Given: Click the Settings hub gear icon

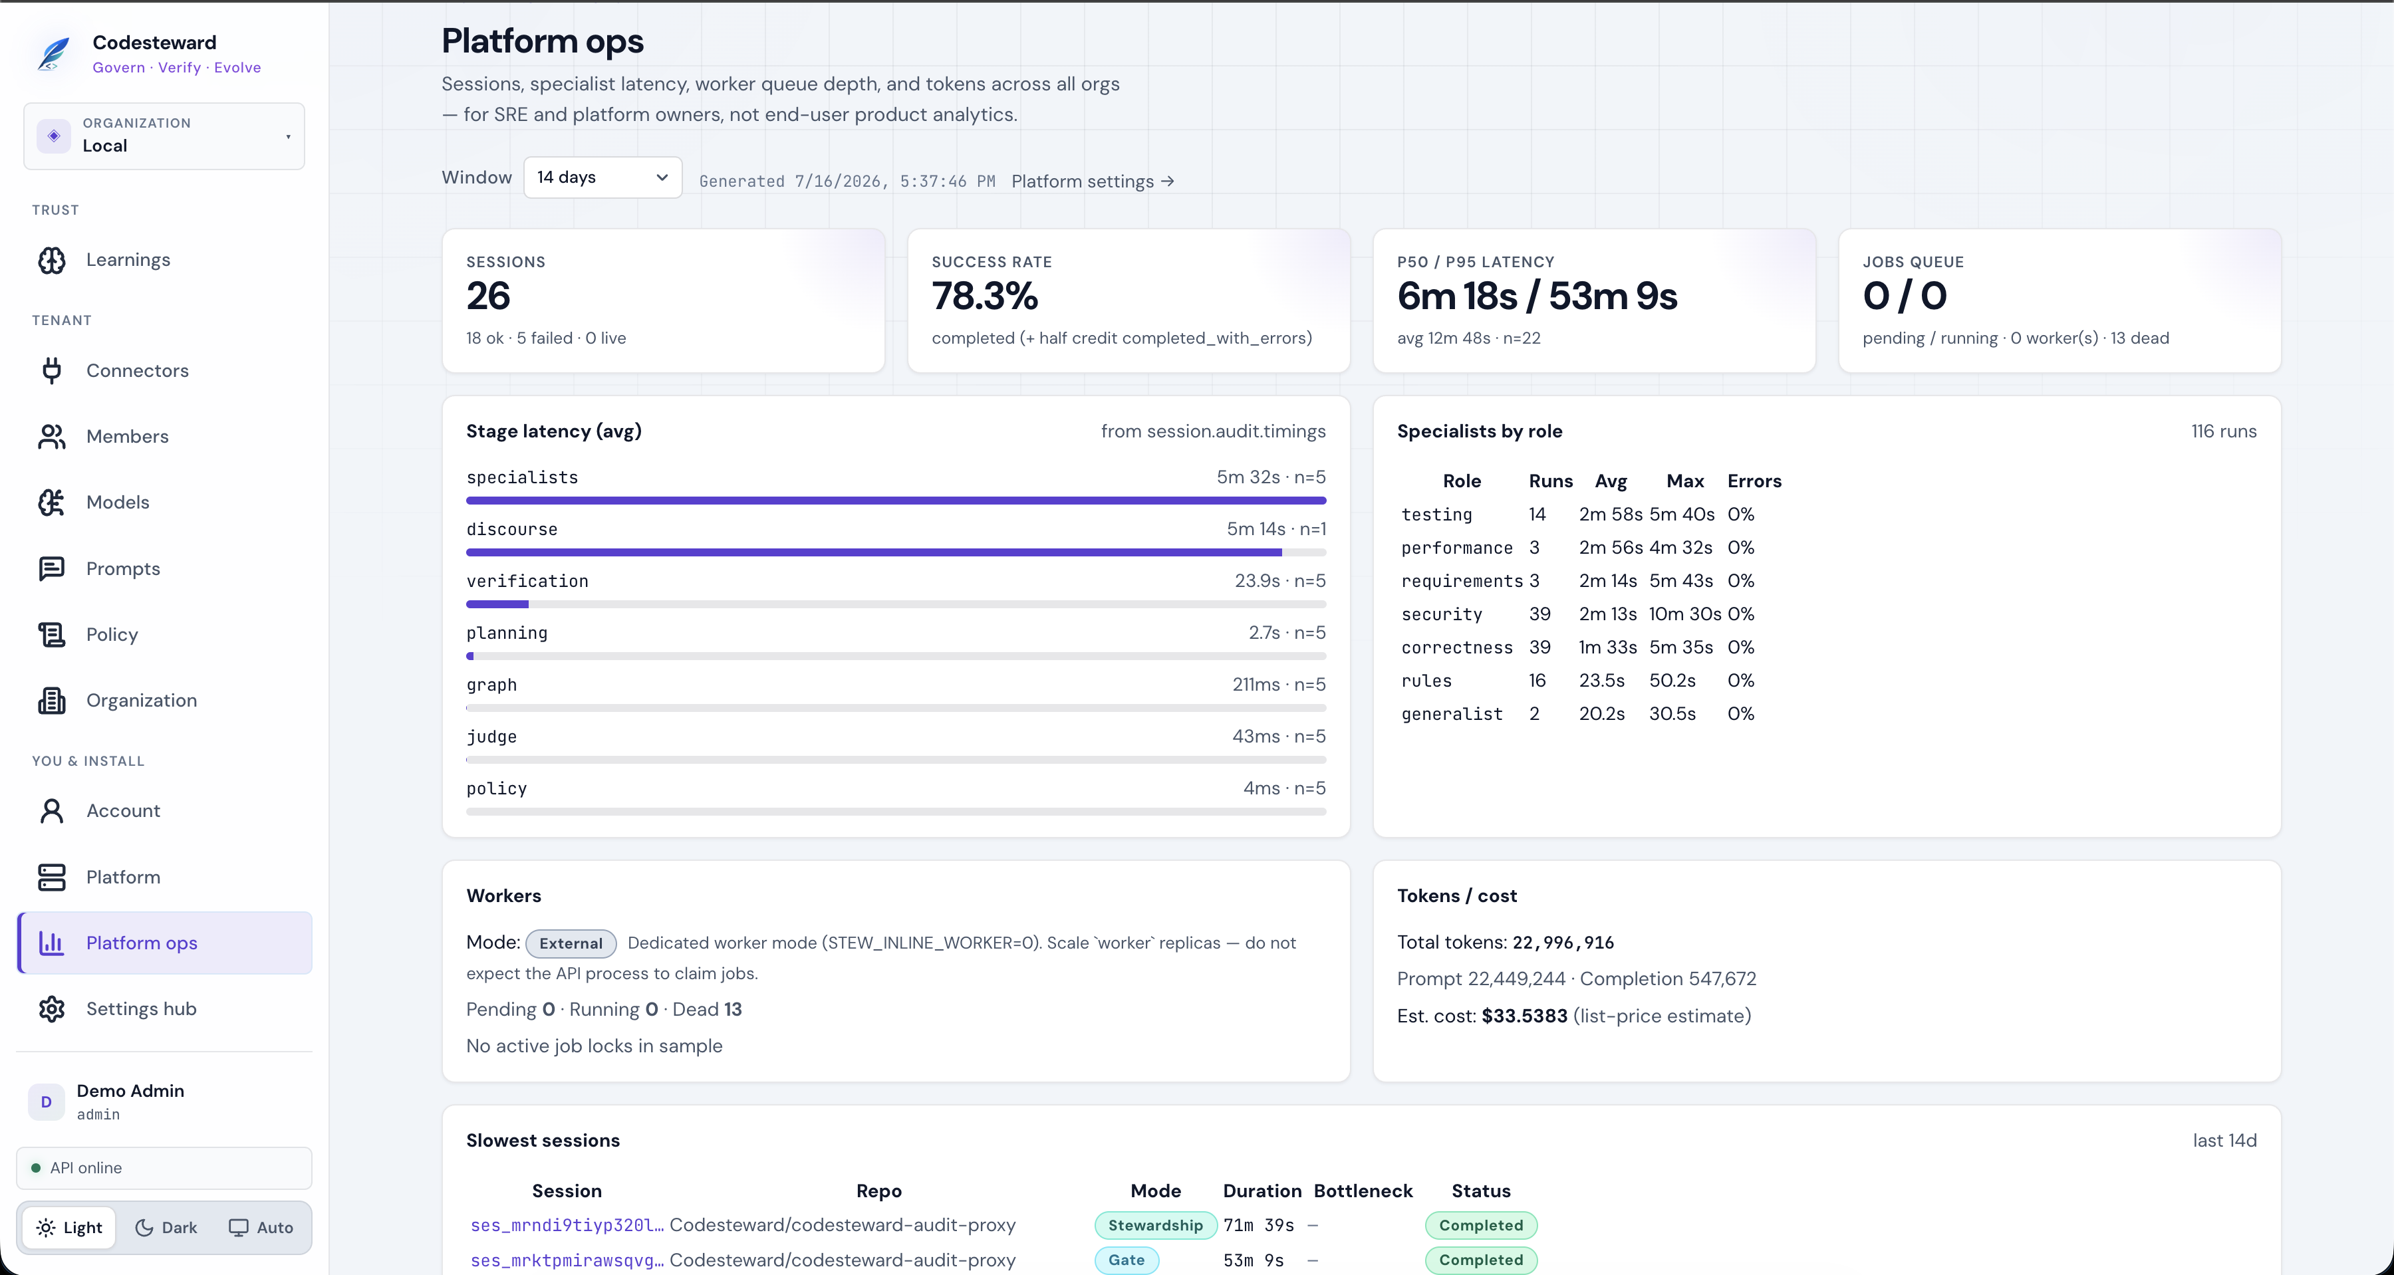Looking at the screenshot, I should point(52,1009).
